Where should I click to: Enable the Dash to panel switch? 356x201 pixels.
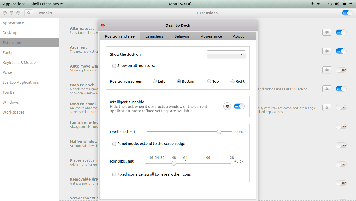tap(341, 108)
